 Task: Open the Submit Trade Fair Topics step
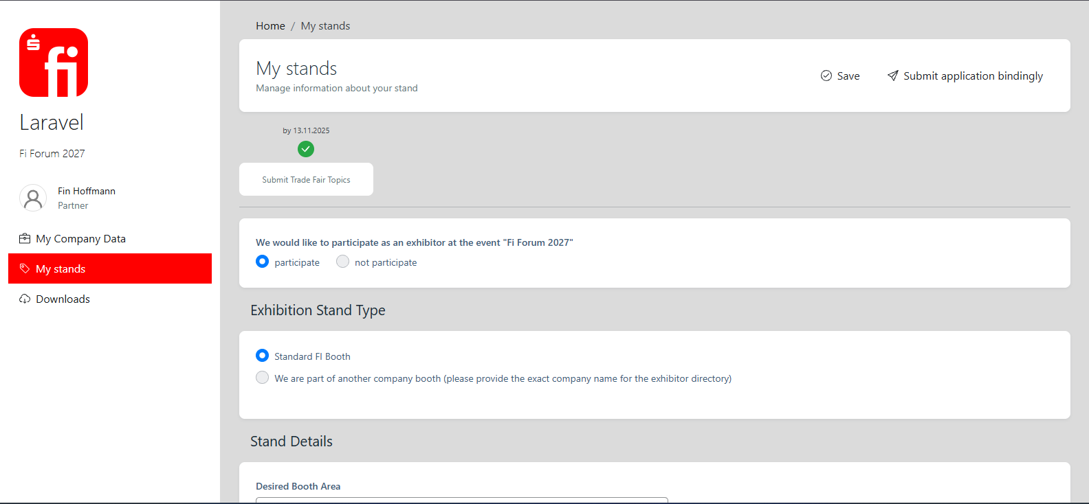[x=306, y=180]
